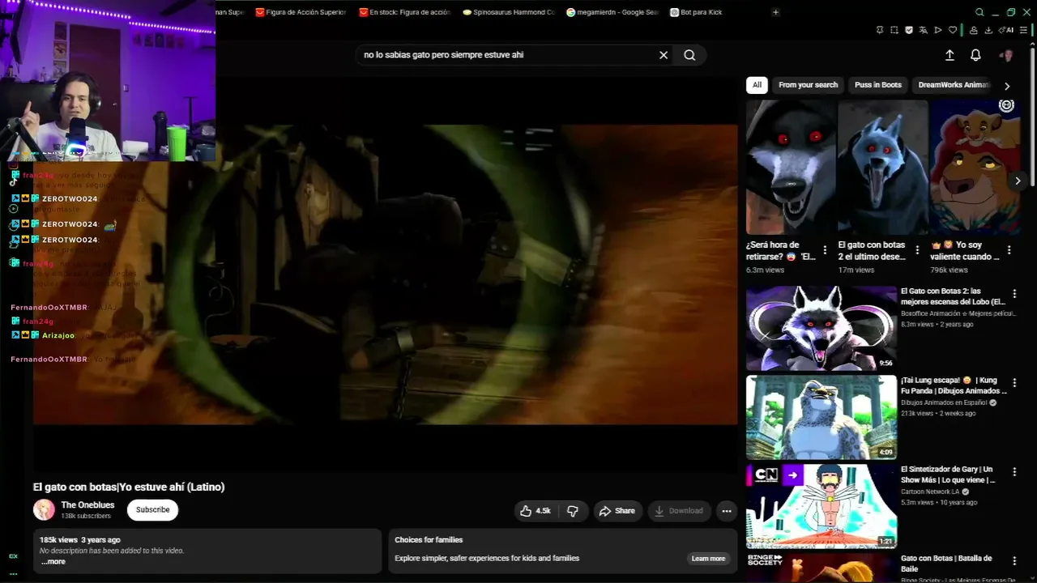Select the All filter chip
The height and width of the screenshot is (583, 1037).
pos(757,85)
